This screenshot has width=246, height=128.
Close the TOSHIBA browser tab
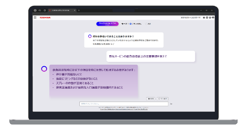pyautogui.click(x=75, y=10)
